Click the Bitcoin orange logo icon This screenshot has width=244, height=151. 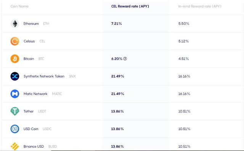coord(15,59)
